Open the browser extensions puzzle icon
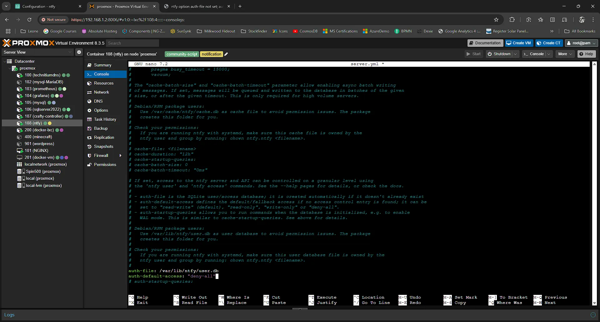The height and width of the screenshot is (322, 600). (512, 20)
